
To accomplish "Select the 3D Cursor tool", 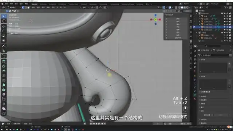I will click(x=4, y=21).
